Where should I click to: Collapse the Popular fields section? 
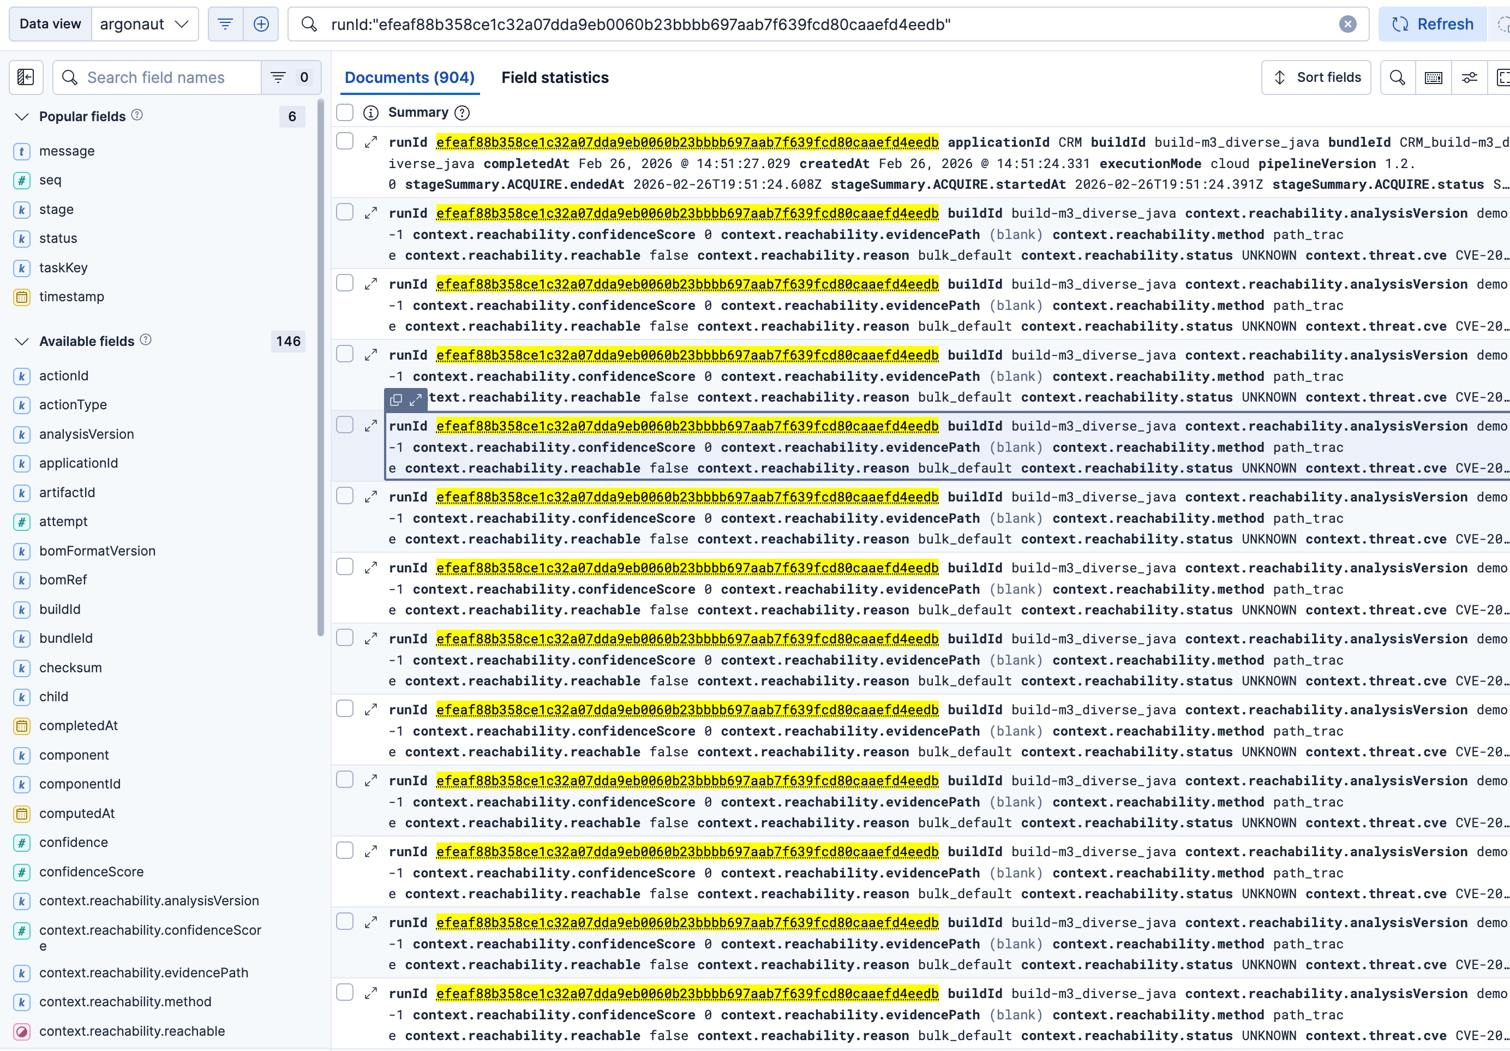22,116
